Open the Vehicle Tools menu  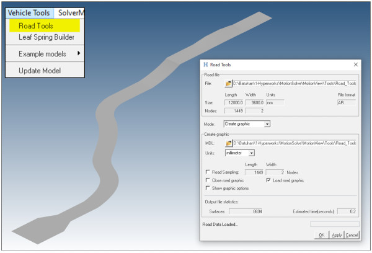coord(29,13)
